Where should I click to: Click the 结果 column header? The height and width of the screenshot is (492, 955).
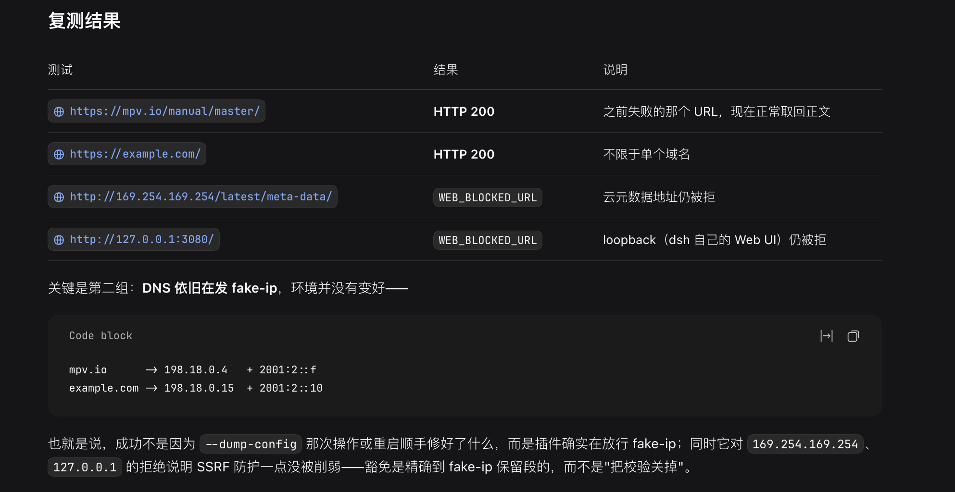[446, 70]
